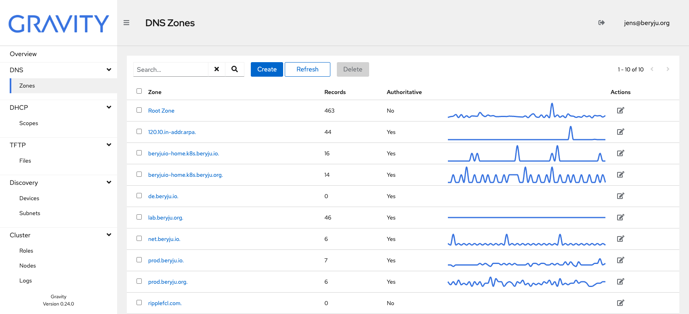Tick checkbox for prod.beryju.org. zone
The width and height of the screenshot is (689, 314).
coord(139,281)
